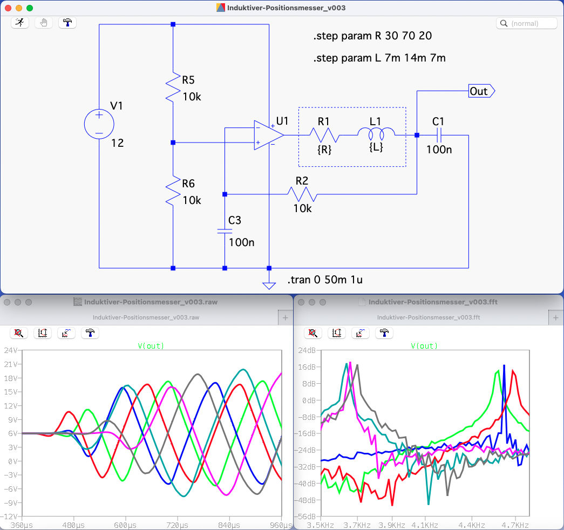The image size is (564, 530).
Task: Select the inductor L1 symbol
Action: (x=376, y=134)
